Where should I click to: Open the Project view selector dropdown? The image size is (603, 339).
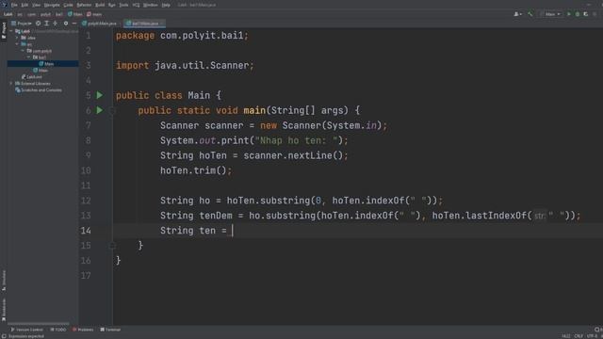(22, 24)
